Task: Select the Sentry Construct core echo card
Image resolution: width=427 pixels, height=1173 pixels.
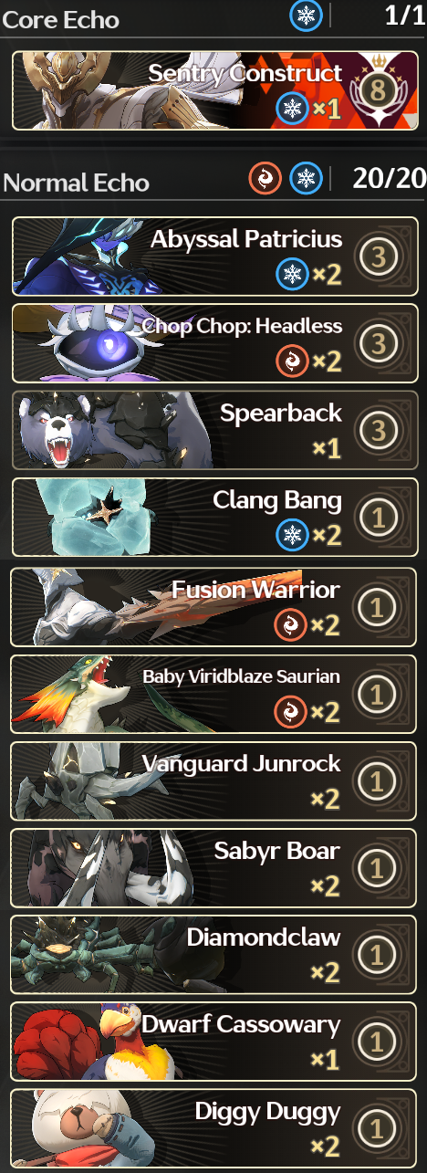Action: (214, 90)
